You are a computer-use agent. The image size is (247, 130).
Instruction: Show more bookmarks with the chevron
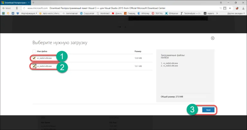(217, 14)
